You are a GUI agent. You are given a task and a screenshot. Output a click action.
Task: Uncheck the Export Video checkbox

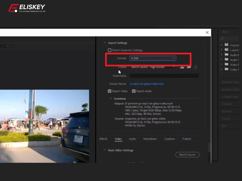pos(110,91)
